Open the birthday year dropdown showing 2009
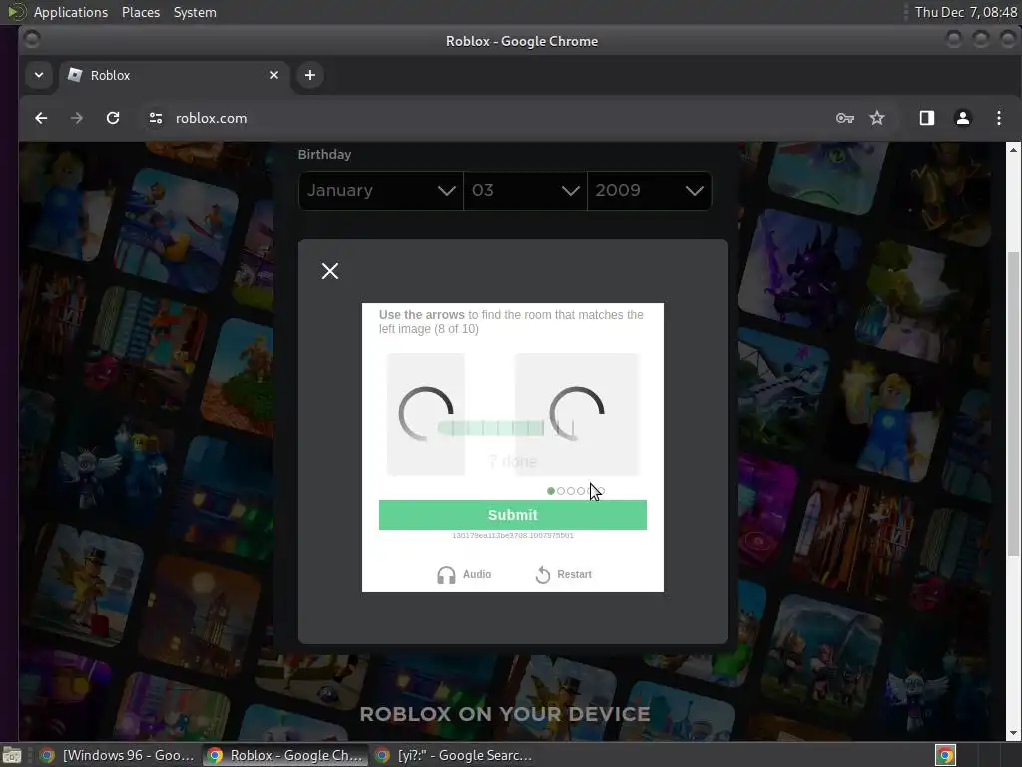Image resolution: width=1022 pixels, height=767 pixels. [x=649, y=191]
